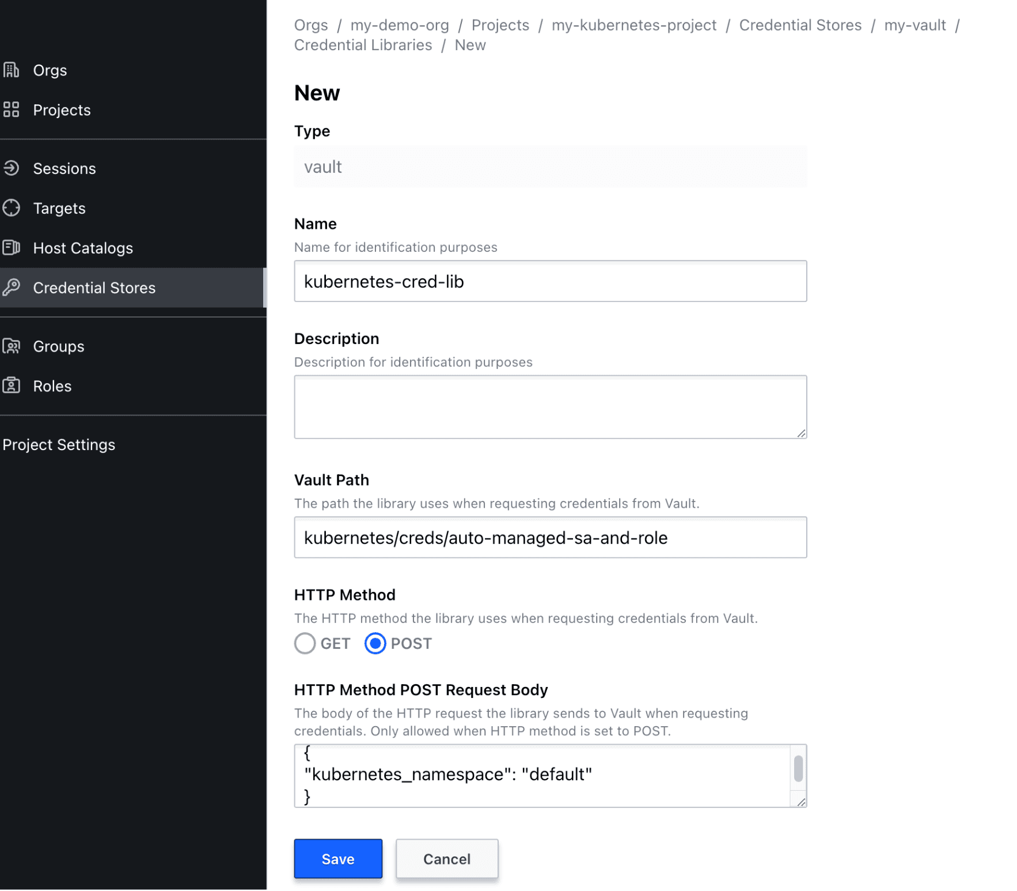Select the Groups icon
This screenshot has height=891, width=1017.
(x=12, y=346)
